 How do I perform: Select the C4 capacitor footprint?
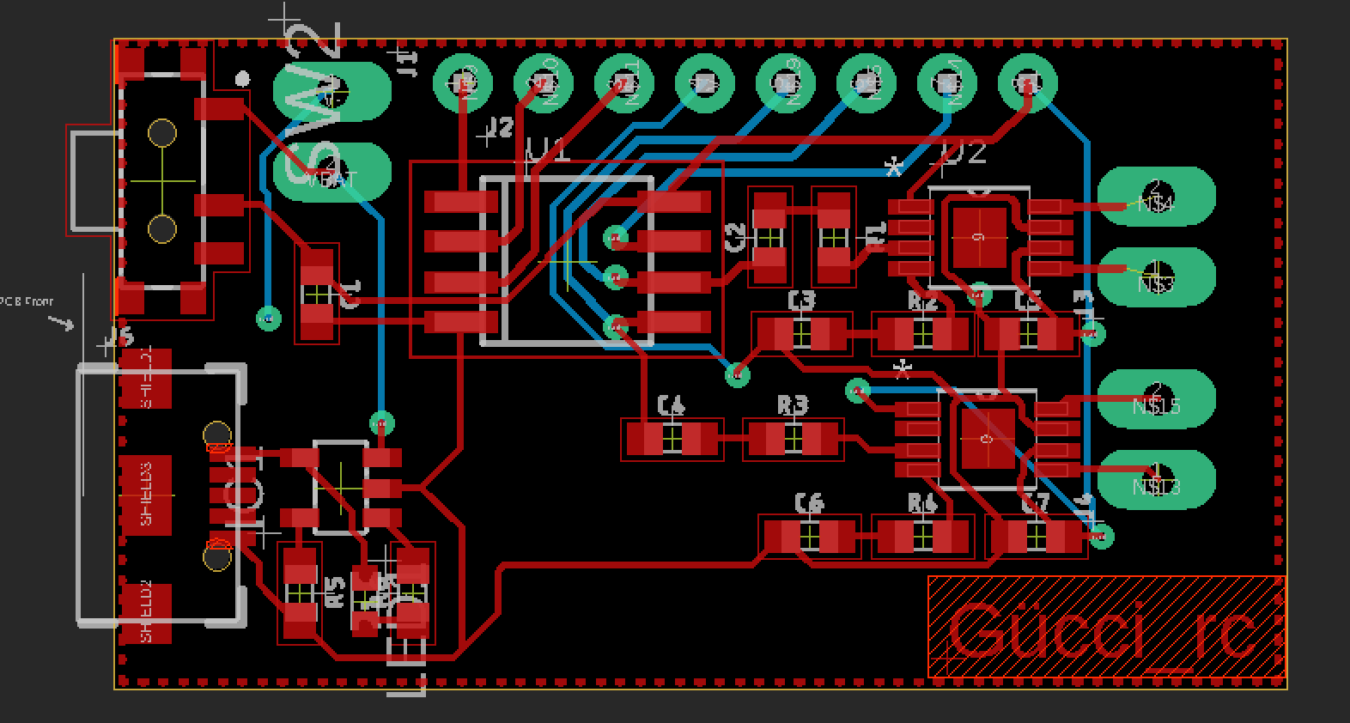(x=672, y=440)
